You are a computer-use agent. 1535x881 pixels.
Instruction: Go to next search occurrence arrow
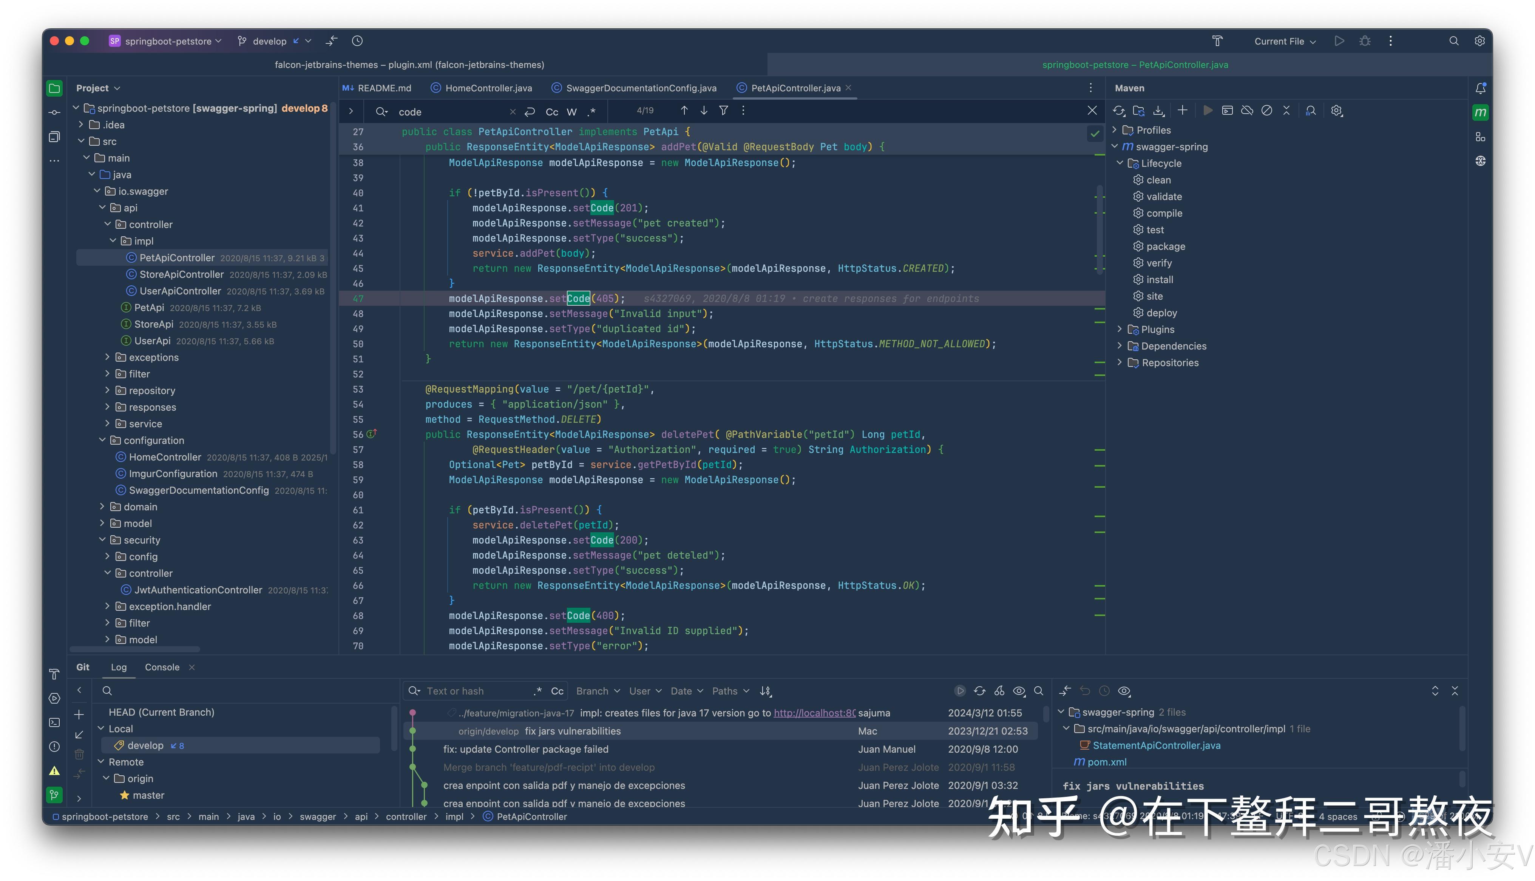(704, 111)
